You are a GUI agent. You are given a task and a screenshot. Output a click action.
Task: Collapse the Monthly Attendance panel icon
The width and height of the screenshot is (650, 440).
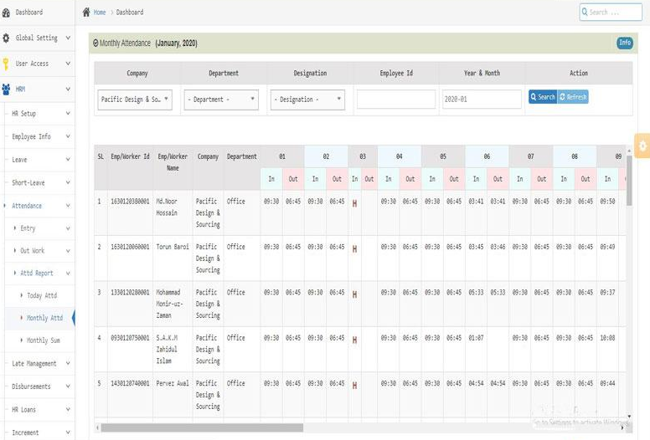tap(95, 43)
